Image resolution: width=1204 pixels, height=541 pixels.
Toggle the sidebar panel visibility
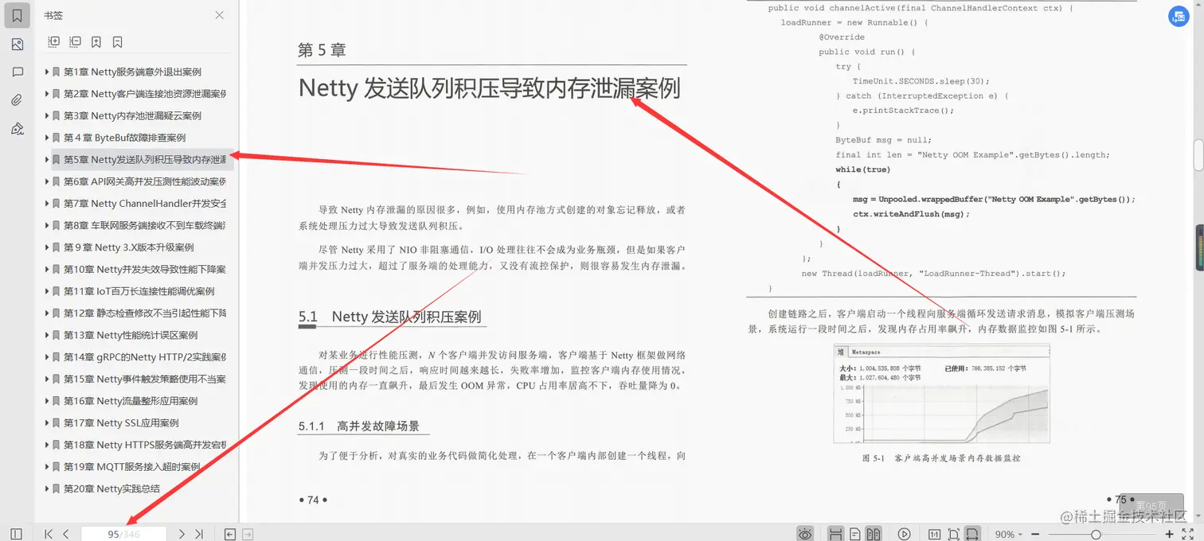click(x=15, y=533)
